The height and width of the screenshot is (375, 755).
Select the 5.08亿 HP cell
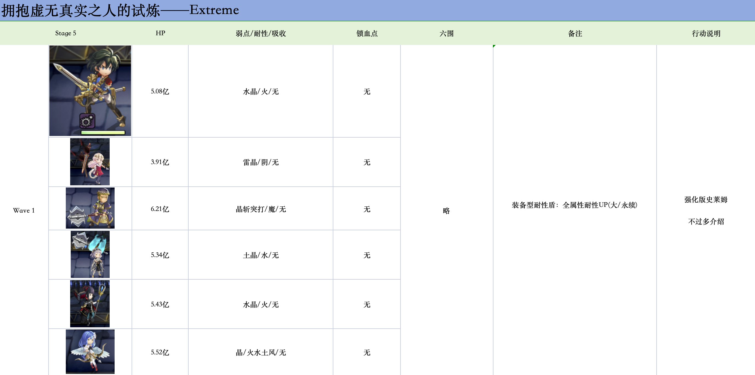click(160, 91)
